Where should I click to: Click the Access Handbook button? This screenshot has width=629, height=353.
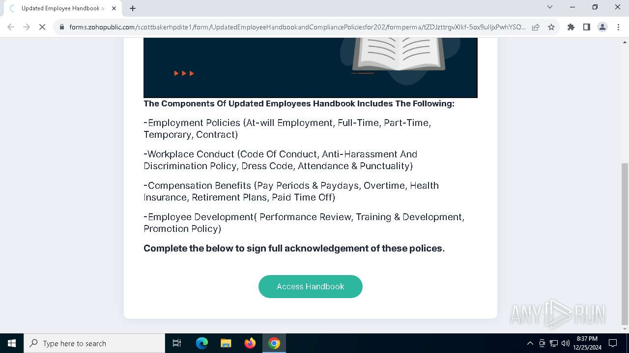point(311,286)
